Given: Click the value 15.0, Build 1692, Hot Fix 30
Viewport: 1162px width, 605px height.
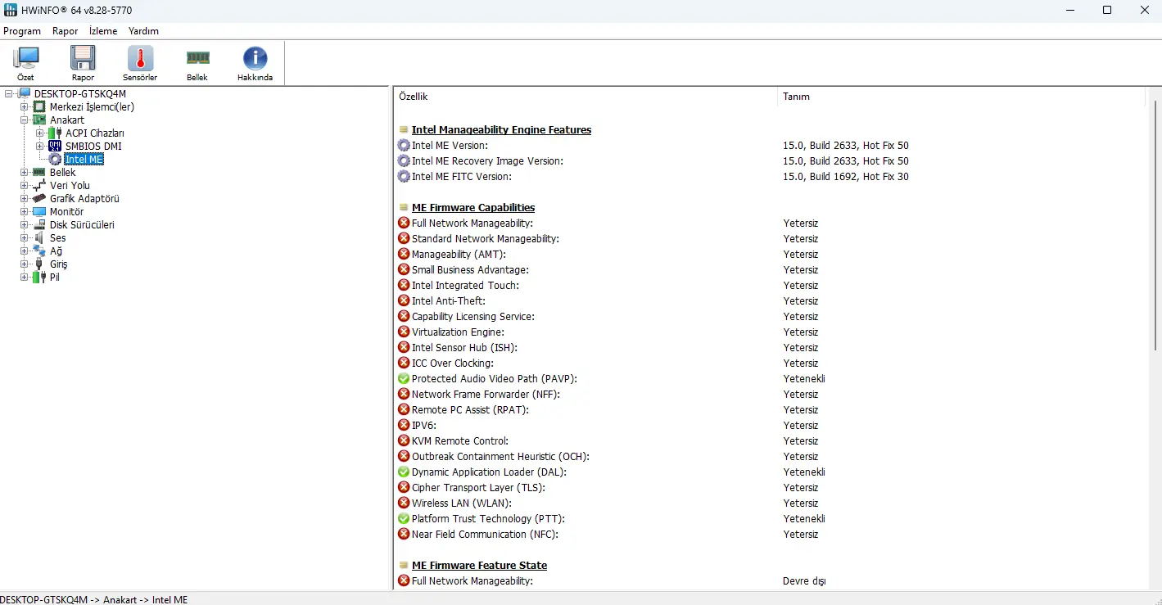Looking at the screenshot, I should [846, 177].
